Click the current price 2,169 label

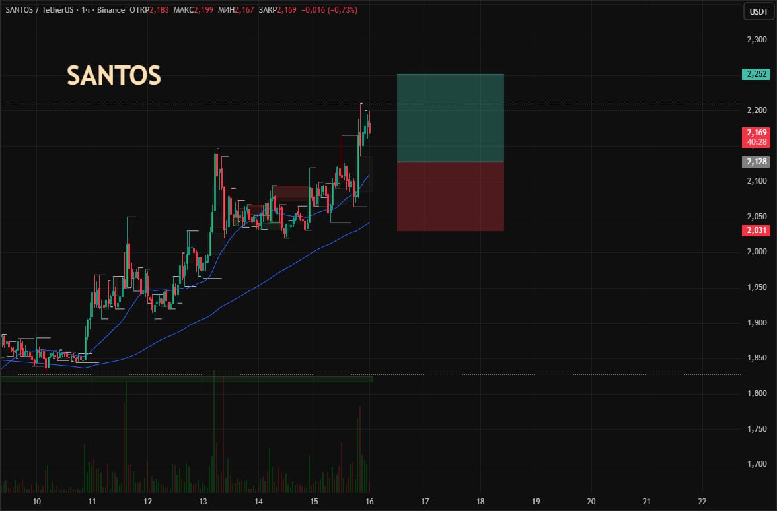[x=756, y=133]
